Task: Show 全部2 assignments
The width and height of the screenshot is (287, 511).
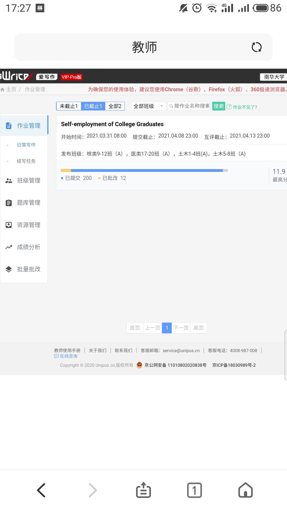Action: (115, 106)
